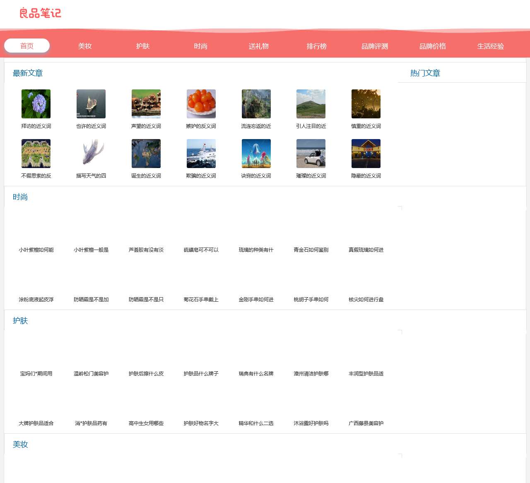Viewport: 530px width, 483px height.
Task: Open the aircraft carrier ship thumbnail
Action: (x=91, y=104)
